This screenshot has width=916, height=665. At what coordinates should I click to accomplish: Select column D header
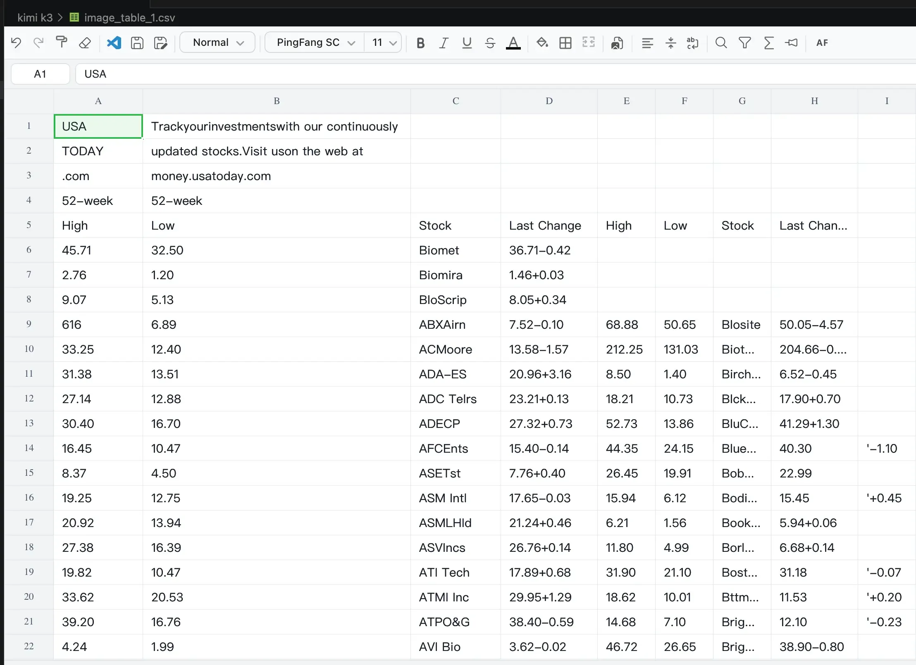549,101
